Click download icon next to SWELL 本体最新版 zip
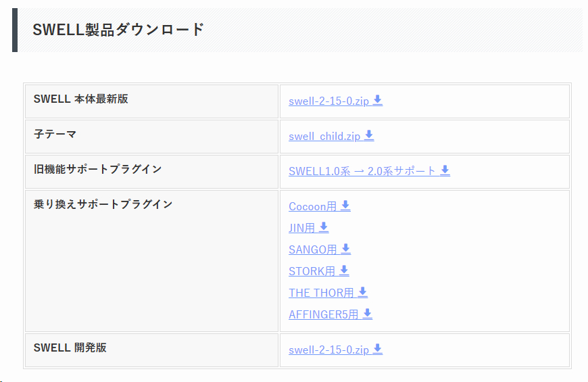 [378, 101]
